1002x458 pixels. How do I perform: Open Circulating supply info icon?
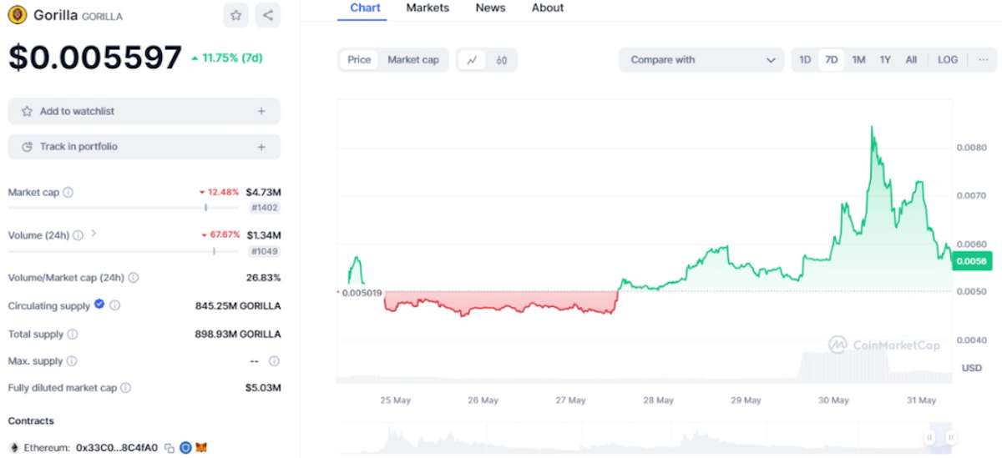click(115, 305)
